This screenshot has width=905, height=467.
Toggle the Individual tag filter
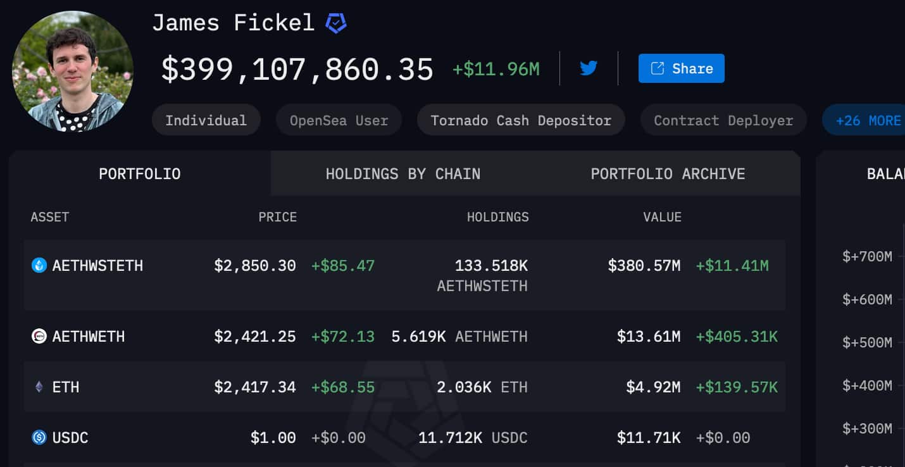coord(206,119)
